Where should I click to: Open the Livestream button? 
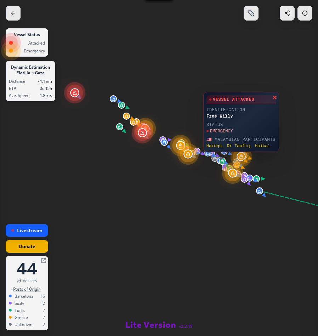pos(27,230)
